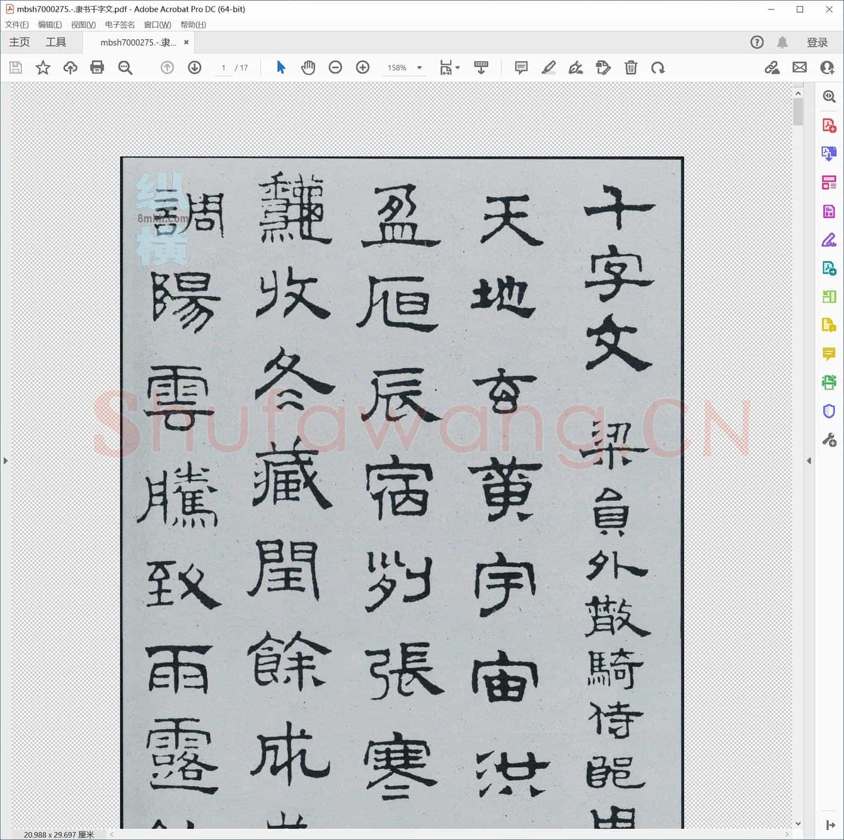Switch to the 工具 tab
This screenshot has width=844, height=840.
[56, 42]
